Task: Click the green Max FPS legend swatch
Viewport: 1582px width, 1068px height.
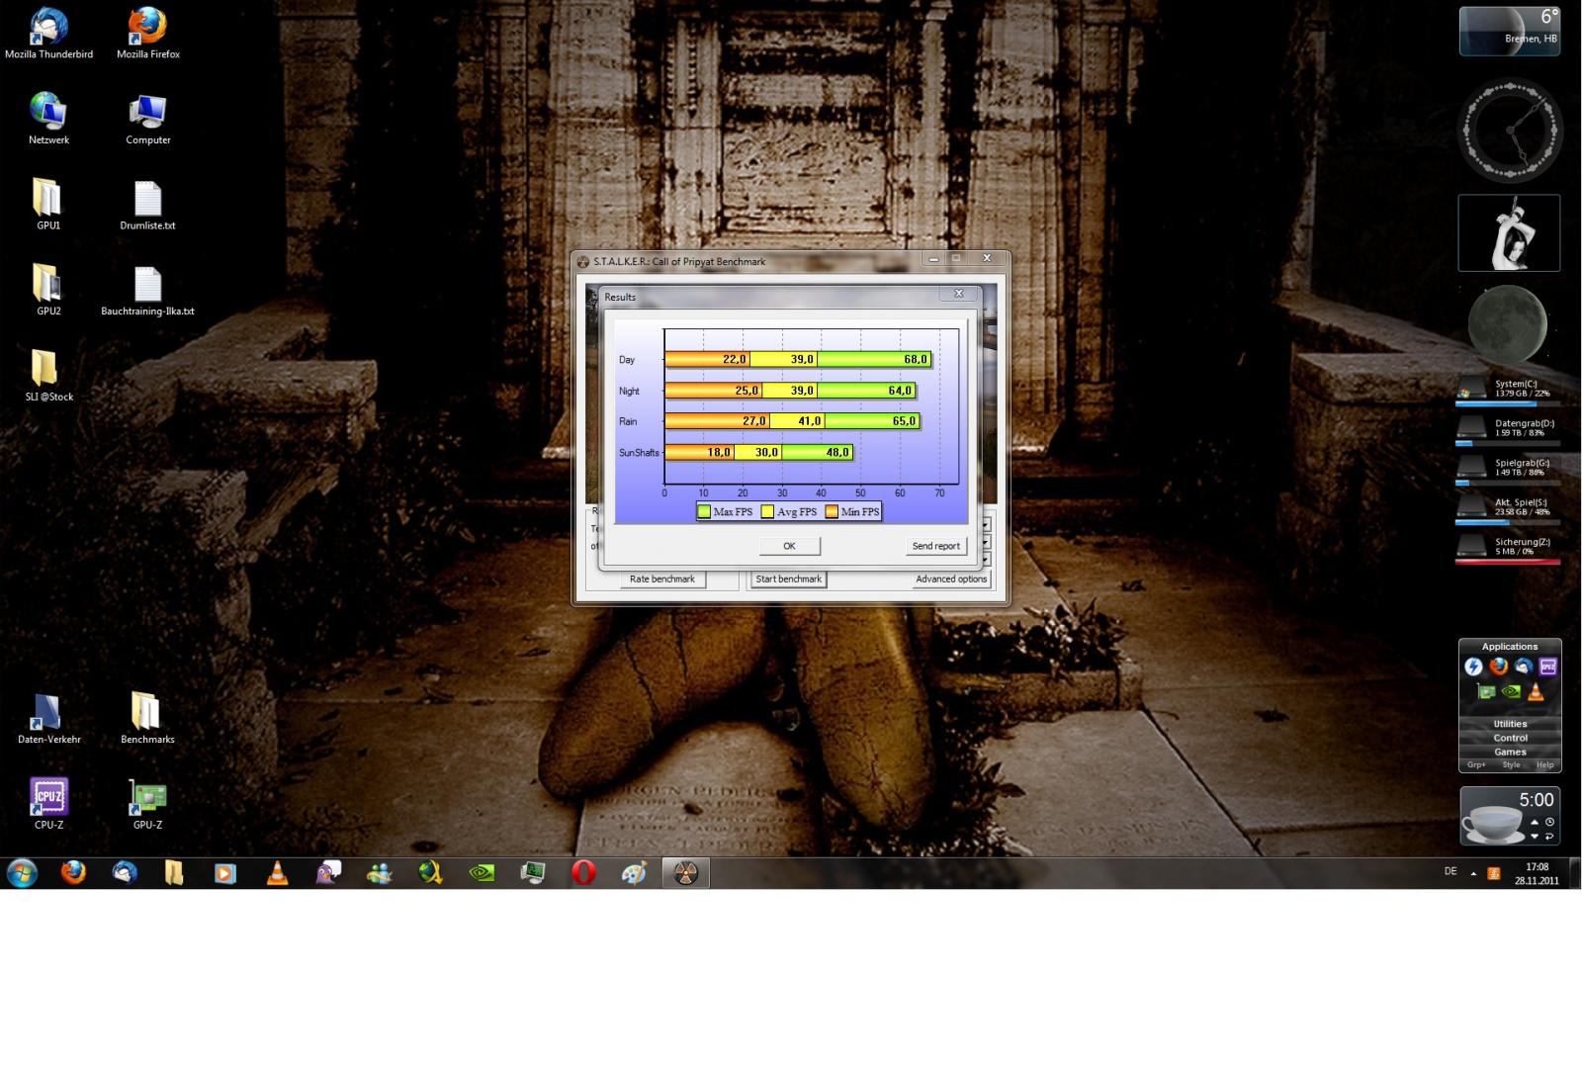Action: click(704, 511)
